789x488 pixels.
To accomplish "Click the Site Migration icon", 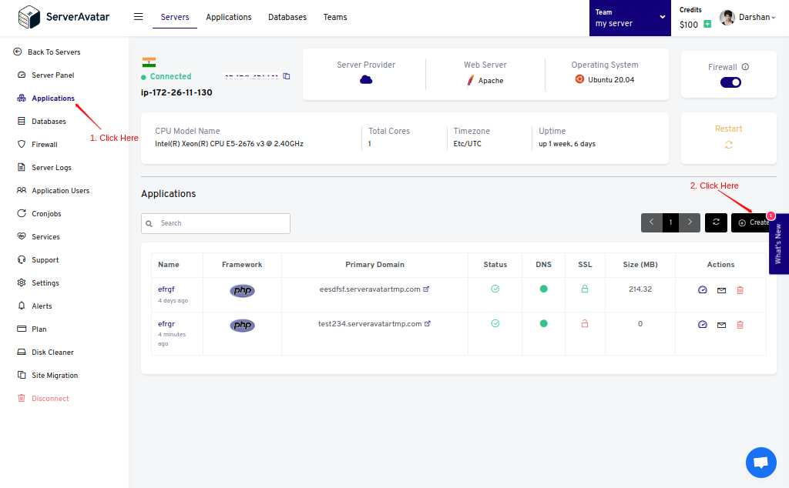I will point(21,375).
